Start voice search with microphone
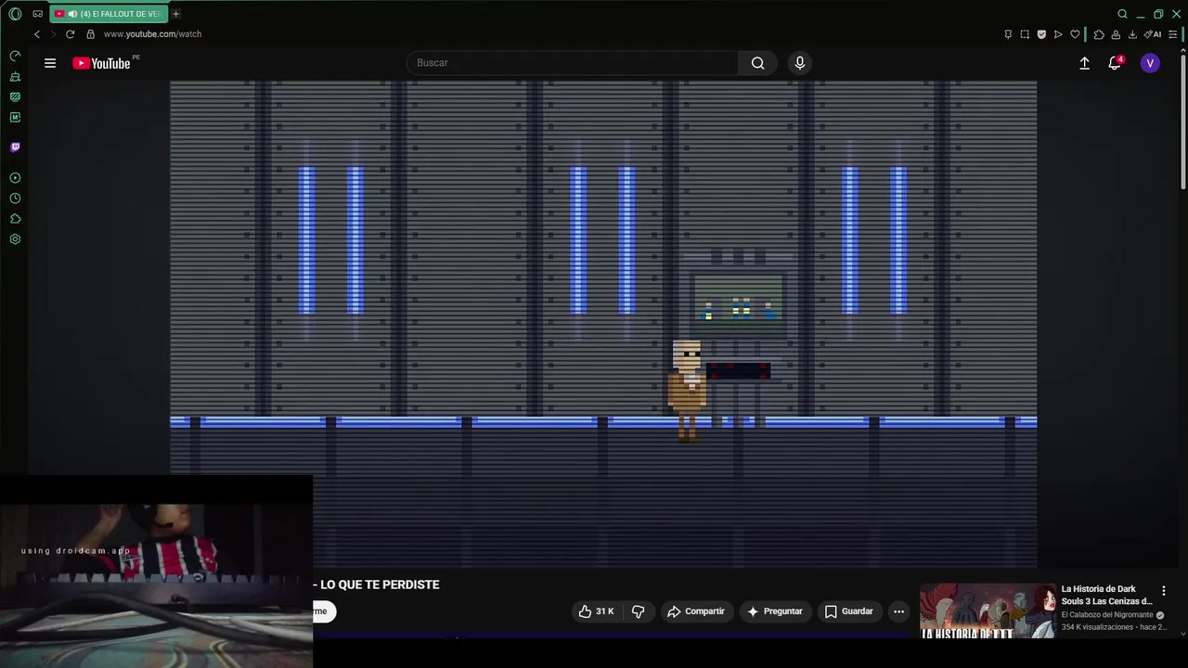The width and height of the screenshot is (1188, 668). point(800,63)
